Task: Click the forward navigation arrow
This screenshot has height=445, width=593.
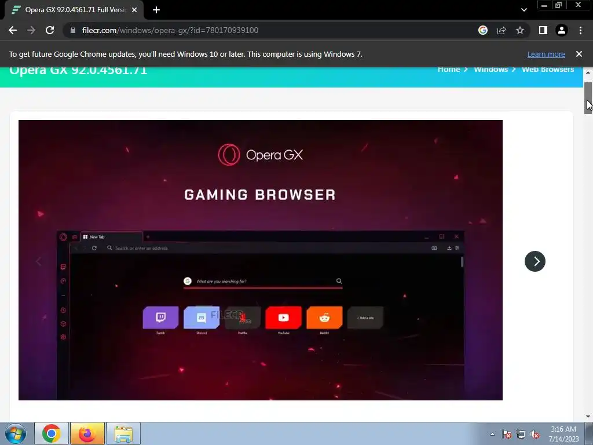Action: [31, 30]
